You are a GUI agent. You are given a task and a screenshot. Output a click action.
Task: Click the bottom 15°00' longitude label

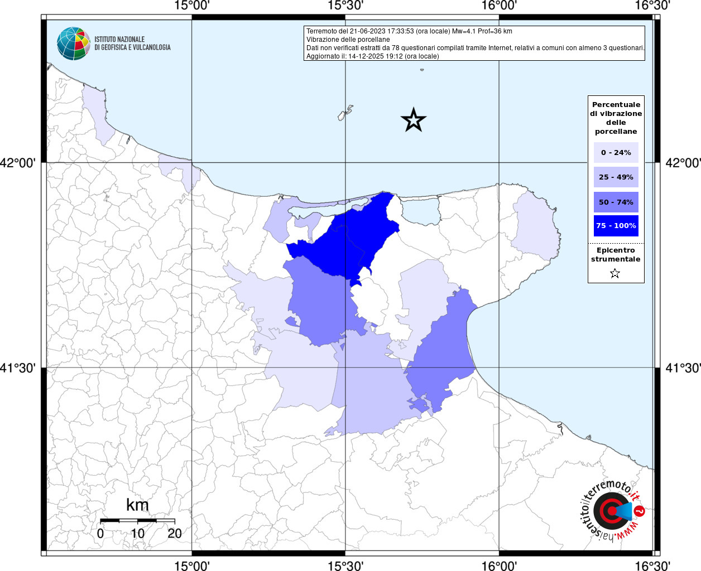click(x=192, y=565)
